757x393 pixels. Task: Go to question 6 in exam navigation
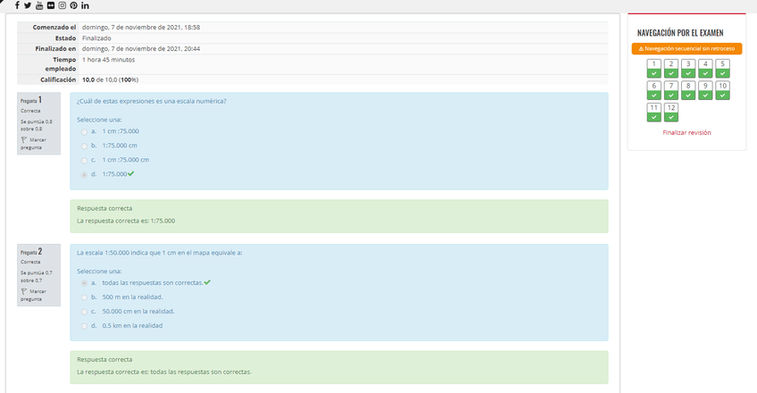(653, 90)
